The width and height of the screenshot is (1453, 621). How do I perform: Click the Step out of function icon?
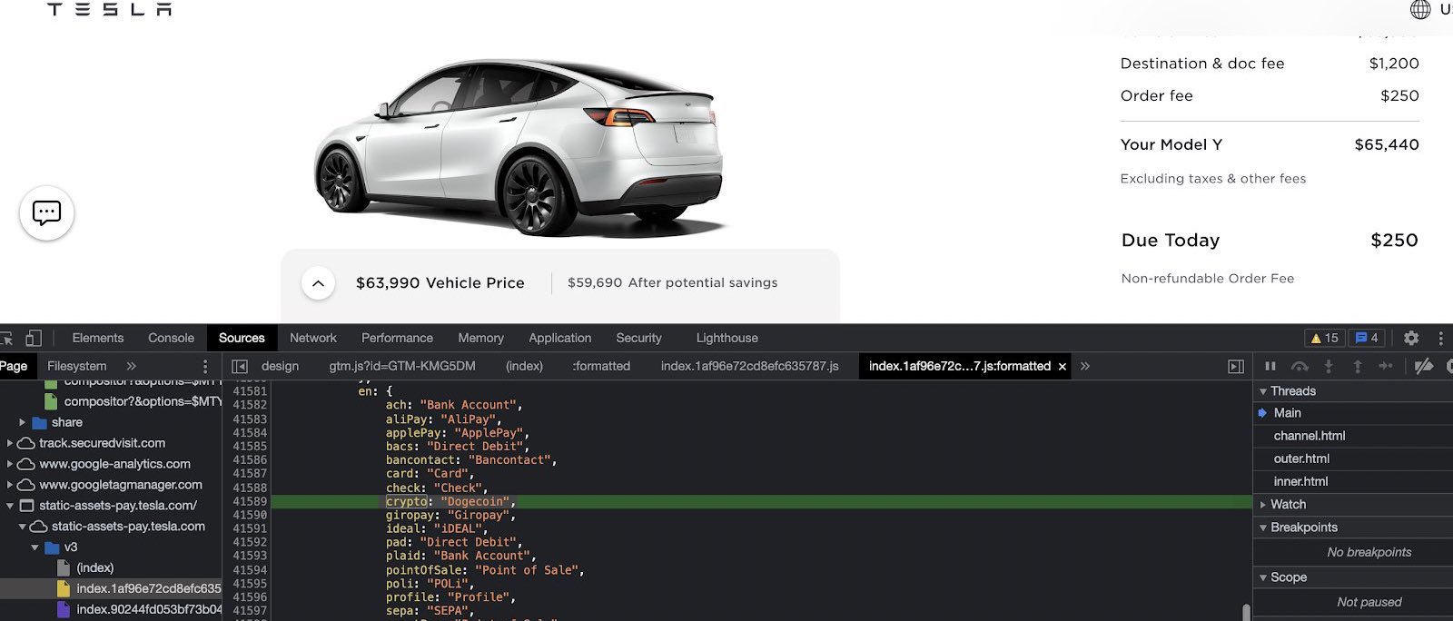point(1358,366)
